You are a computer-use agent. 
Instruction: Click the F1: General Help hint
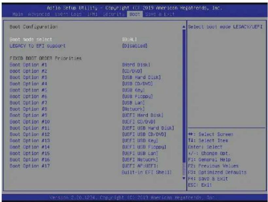209,160
